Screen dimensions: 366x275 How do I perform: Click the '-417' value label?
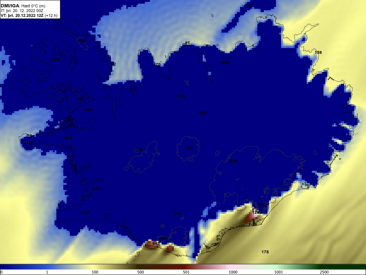[29, 143]
